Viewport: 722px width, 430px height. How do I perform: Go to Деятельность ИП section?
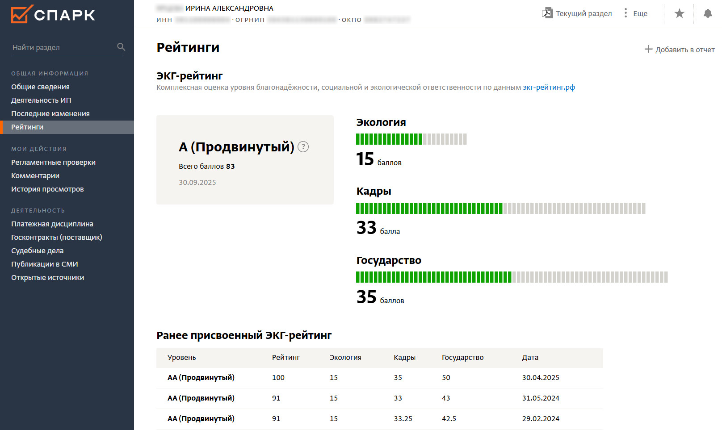tap(41, 100)
